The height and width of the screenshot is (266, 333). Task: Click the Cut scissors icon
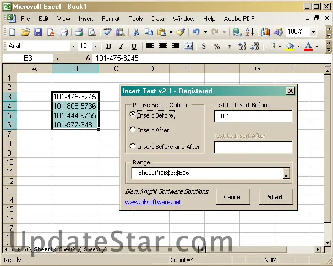tap(136, 32)
